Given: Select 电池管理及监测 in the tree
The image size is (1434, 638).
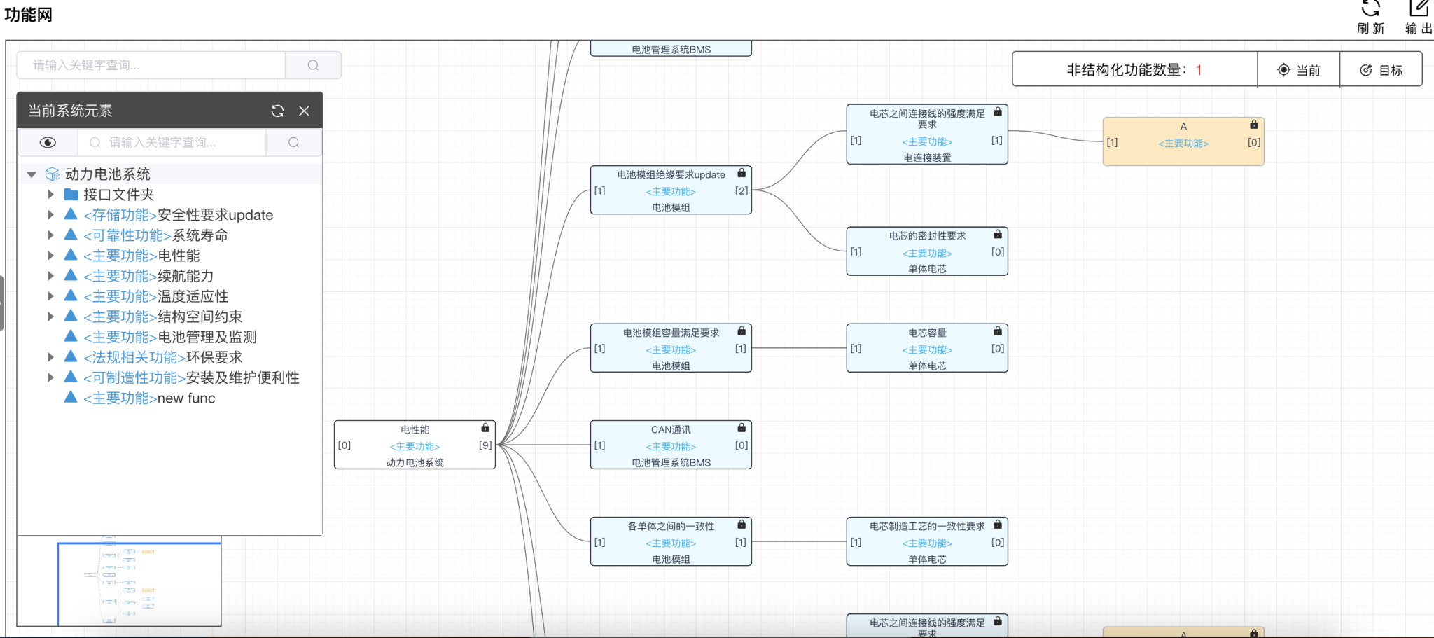Looking at the screenshot, I should click(207, 337).
